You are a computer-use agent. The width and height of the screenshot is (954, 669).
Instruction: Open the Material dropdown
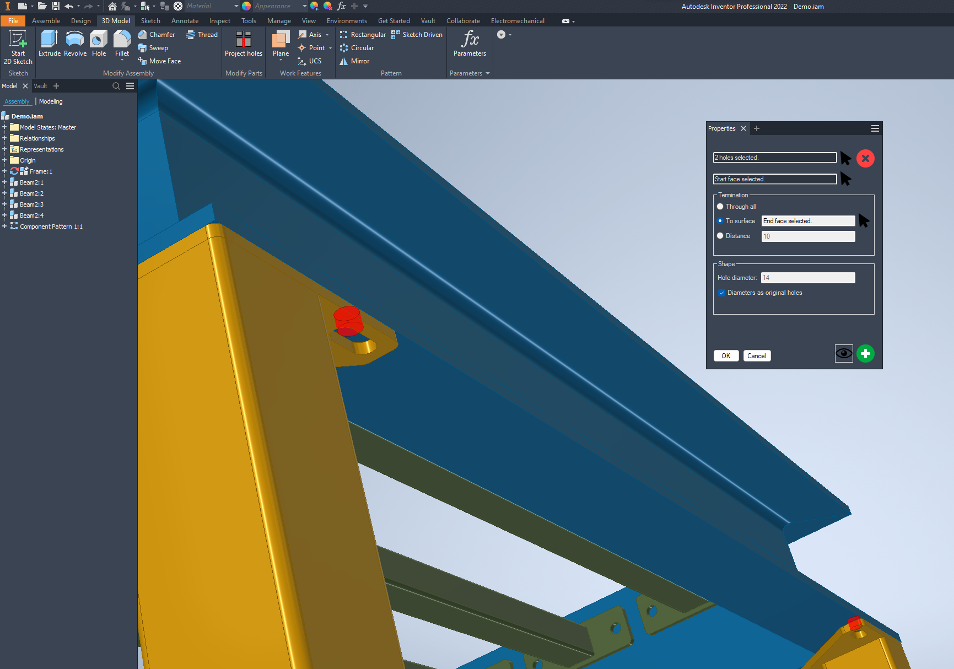(236, 7)
